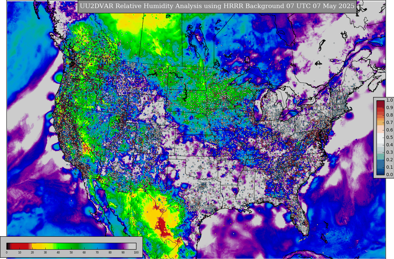This screenshot has width=394, height=259.
Task: Pick the dark red top swatch of right colorbar
Action: click(x=380, y=104)
